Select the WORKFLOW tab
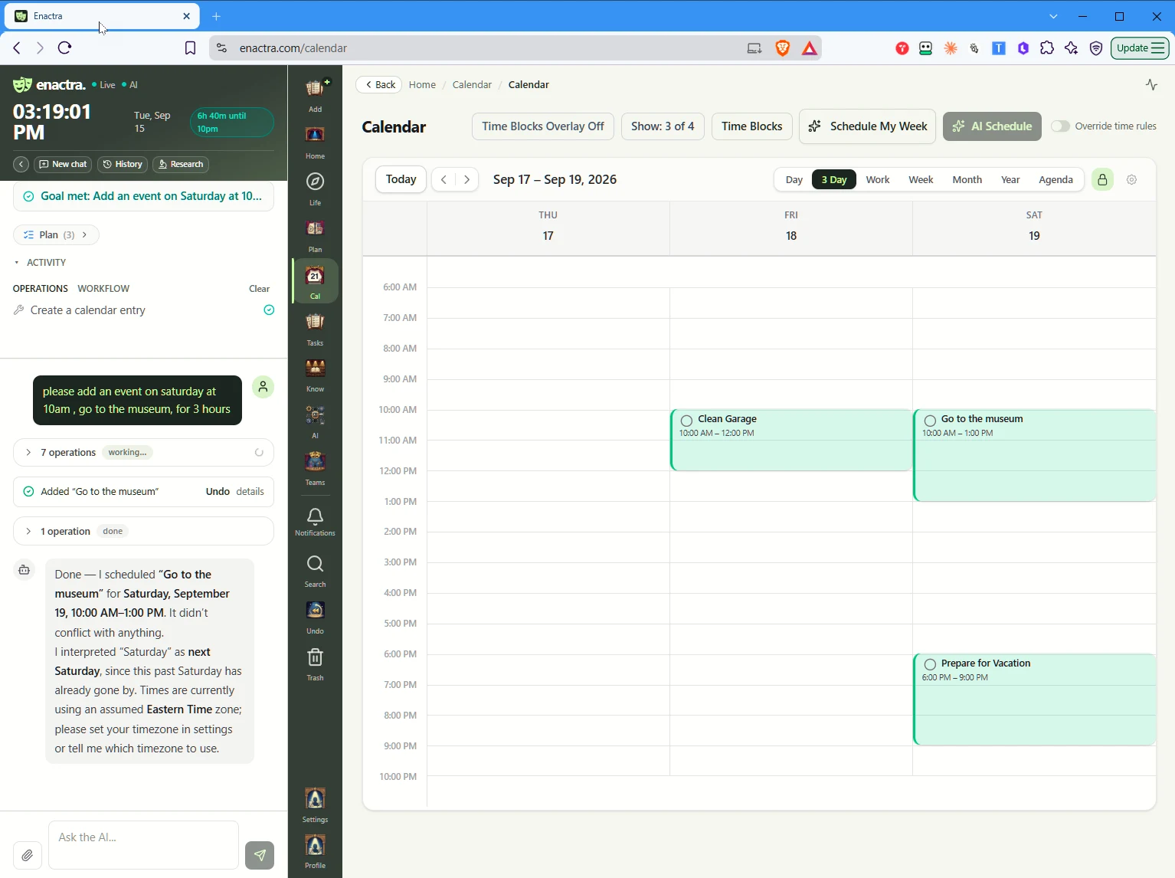 (103, 289)
